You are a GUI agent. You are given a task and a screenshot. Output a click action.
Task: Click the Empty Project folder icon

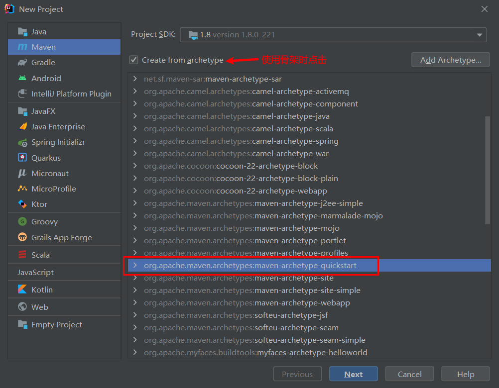coord(22,324)
